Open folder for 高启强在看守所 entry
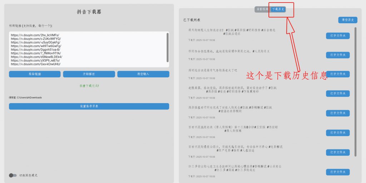The image size is (366, 183). [x=337, y=113]
